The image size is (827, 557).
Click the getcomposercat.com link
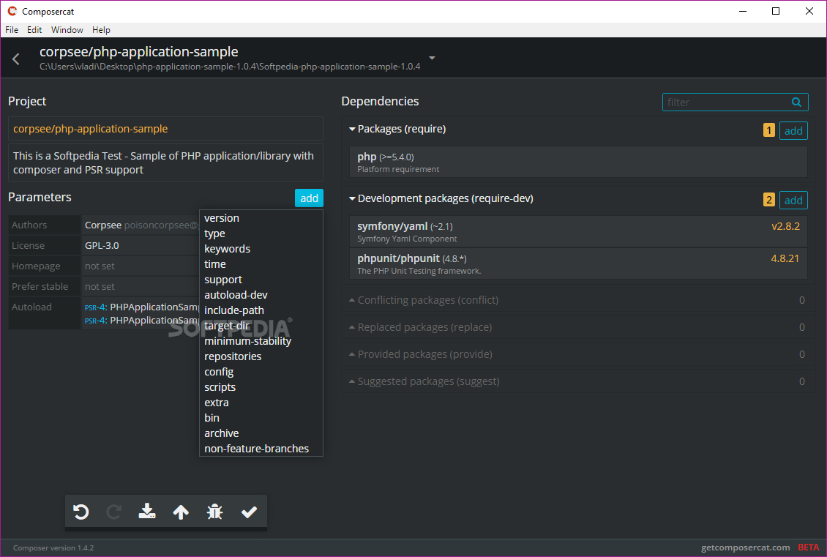click(x=745, y=547)
